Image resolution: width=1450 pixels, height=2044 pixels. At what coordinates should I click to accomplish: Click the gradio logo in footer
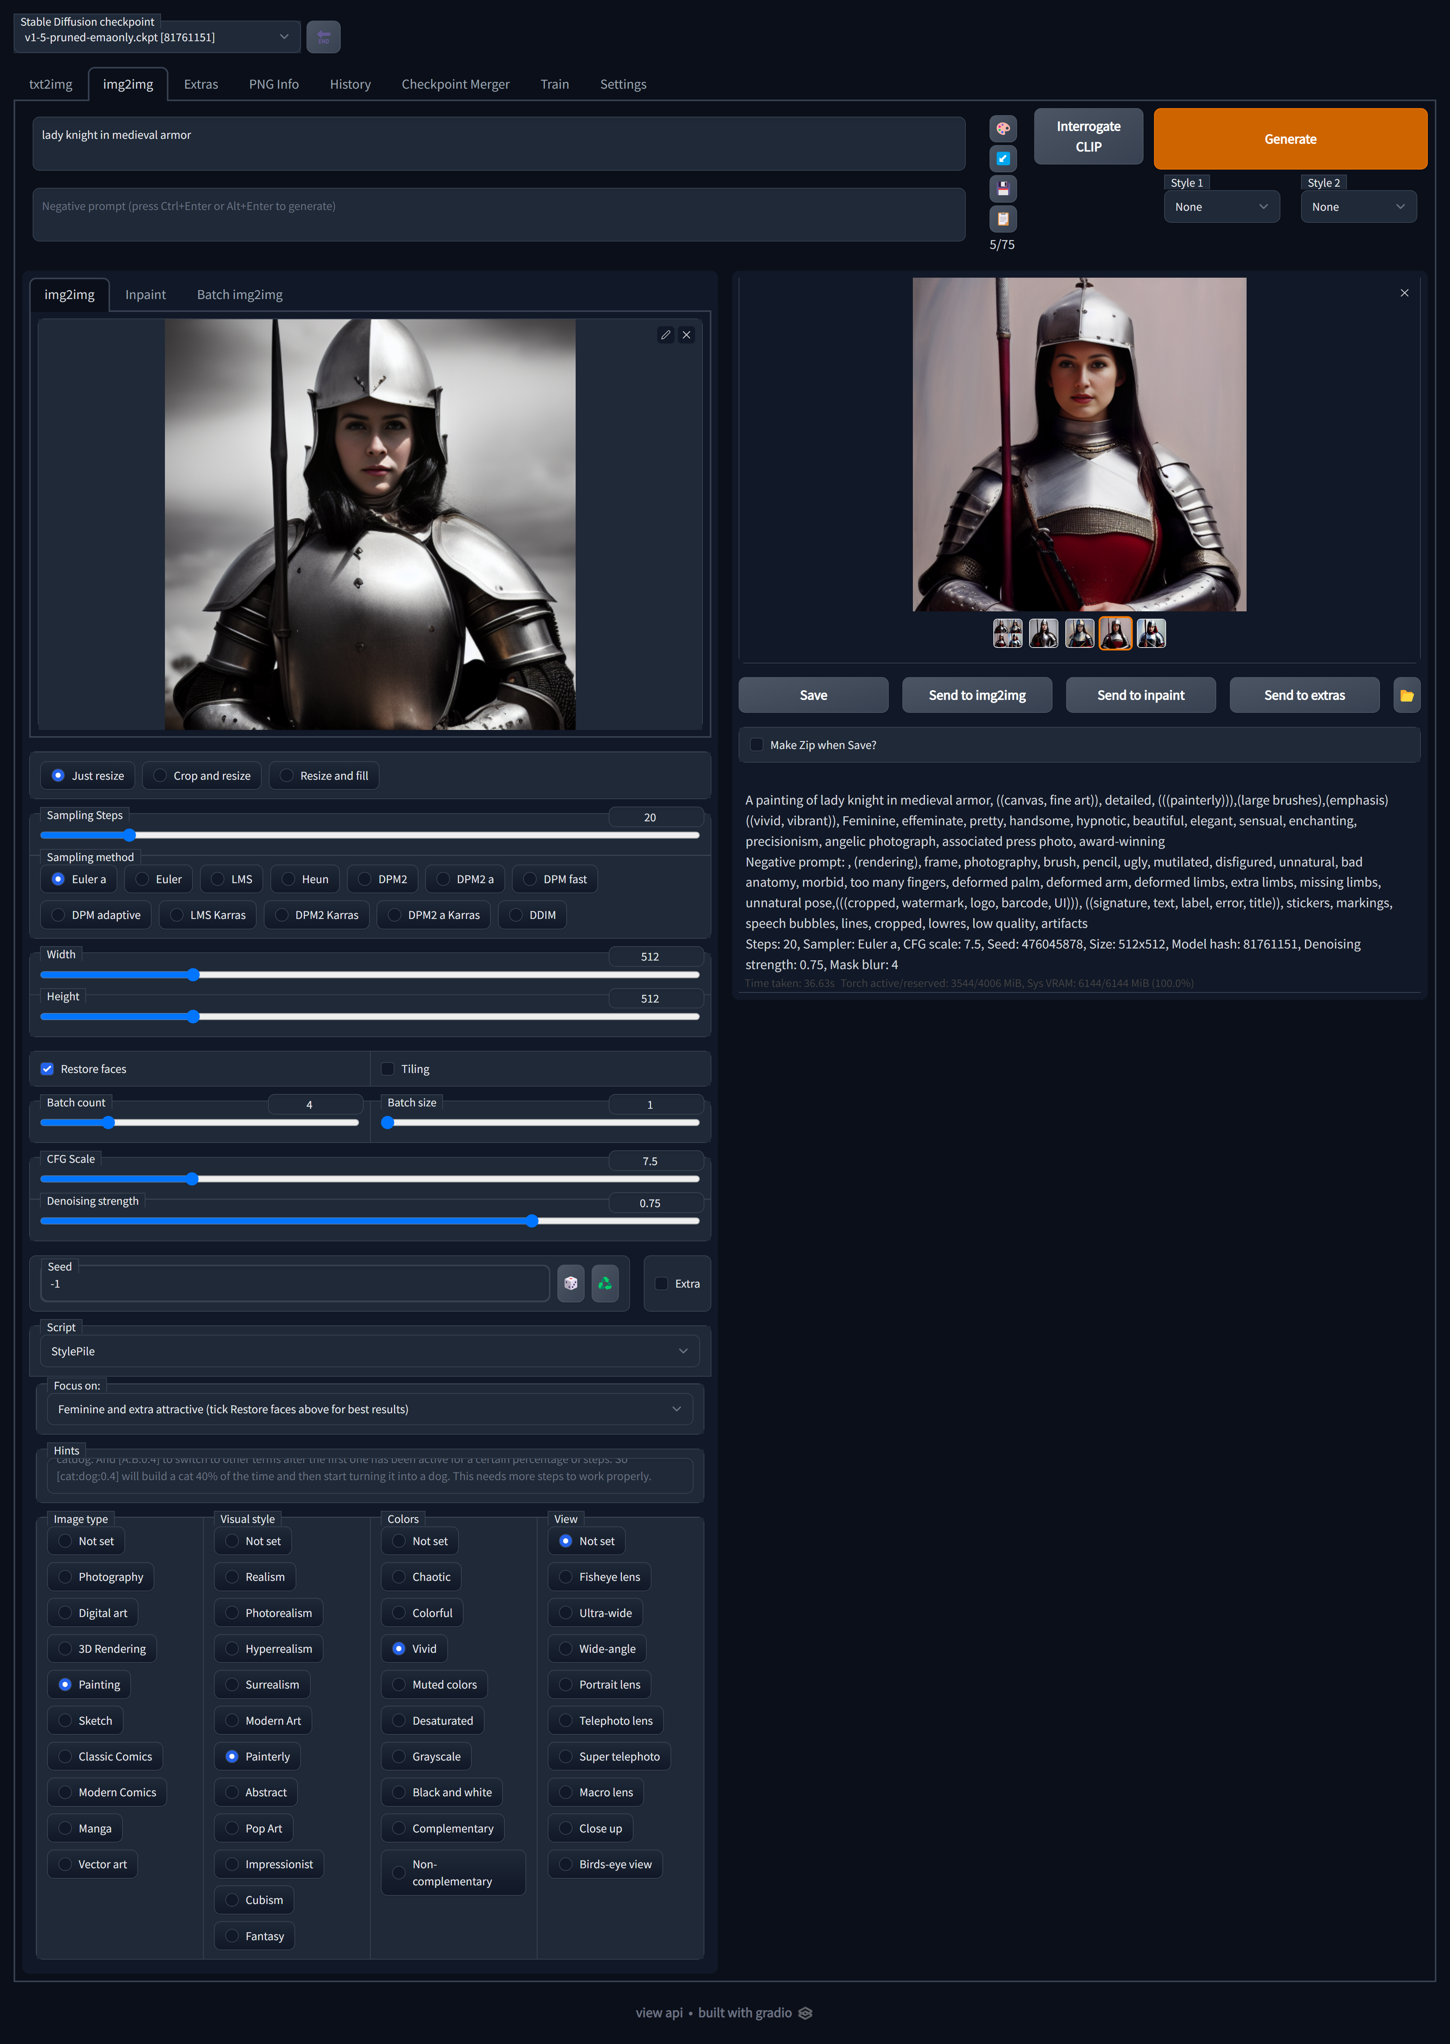click(x=806, y=2013)
